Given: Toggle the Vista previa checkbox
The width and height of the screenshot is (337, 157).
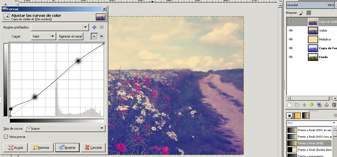Looking at the screenshot, I should tap(6, 137).
